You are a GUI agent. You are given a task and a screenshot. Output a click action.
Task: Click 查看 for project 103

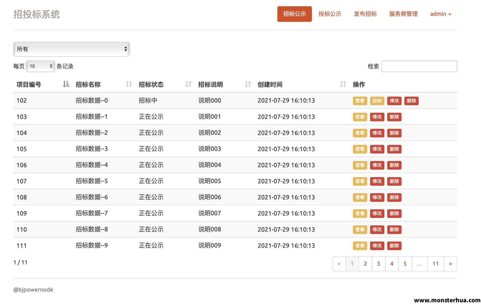click(x=360, y=117)
